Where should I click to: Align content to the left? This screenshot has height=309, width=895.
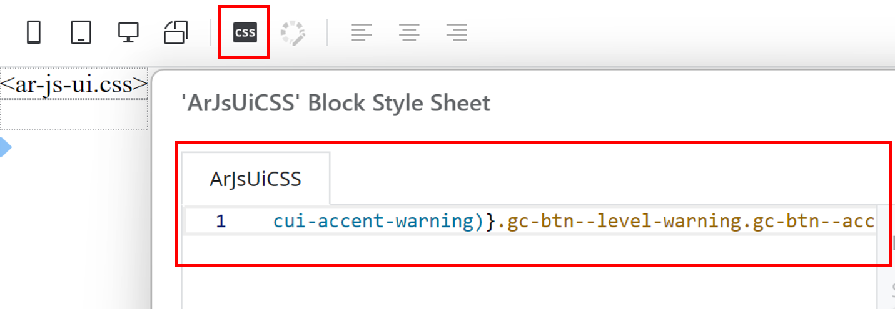point(362,32)
